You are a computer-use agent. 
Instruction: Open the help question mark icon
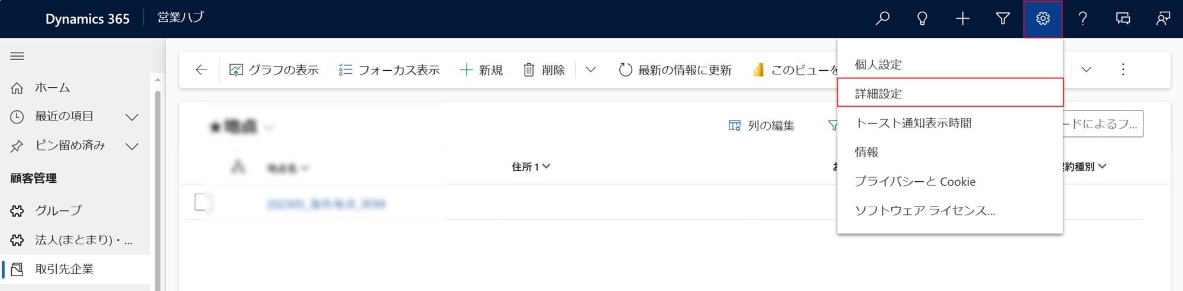(1082, 18)
